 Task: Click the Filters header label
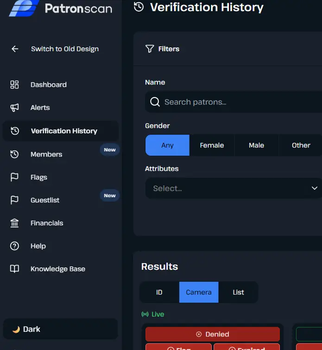pyautogui.click(x=169, y=49)
